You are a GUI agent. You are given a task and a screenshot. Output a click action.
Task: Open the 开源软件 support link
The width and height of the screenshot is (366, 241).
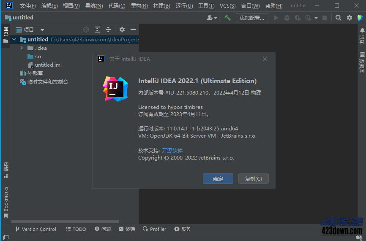pos(172,150)
